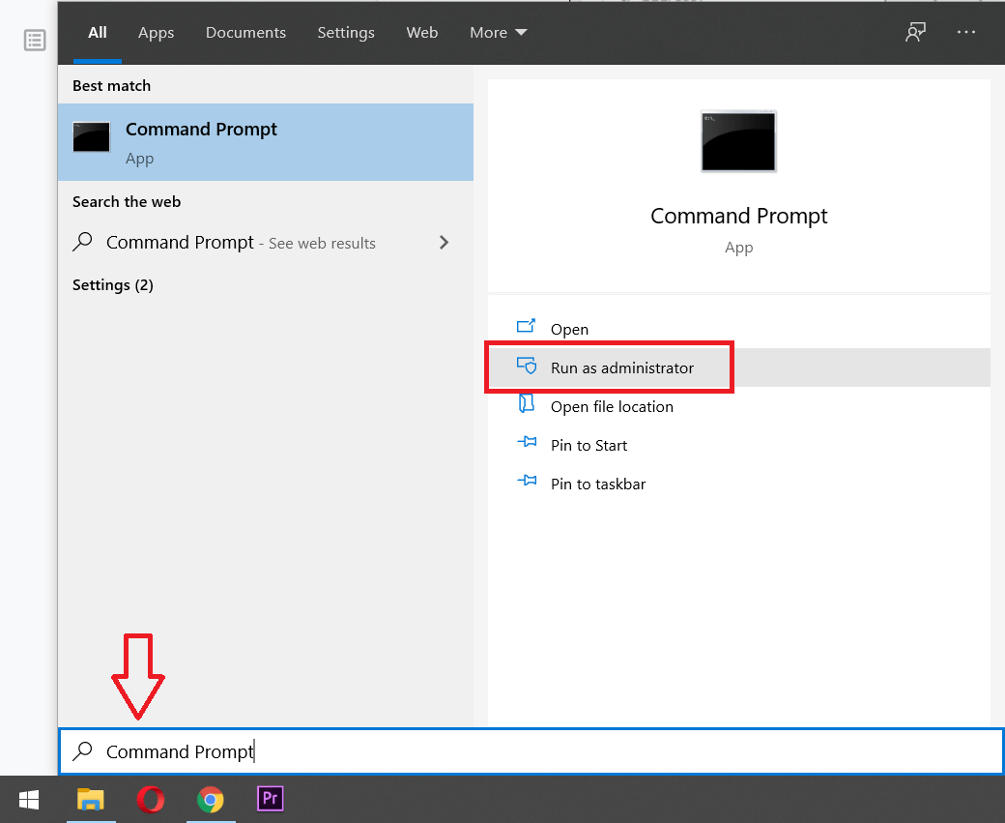Expand Command Prompt web results chevron
Image resolution: width=1005 pixels, height=823 pixels.
pyautogui.click(x=444, y=243)
